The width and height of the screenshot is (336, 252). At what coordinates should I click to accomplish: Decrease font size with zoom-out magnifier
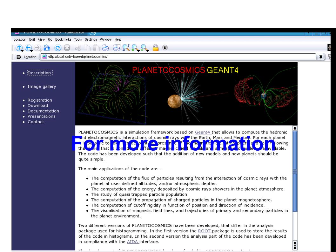pyautogui.click(x=144, y=47)
